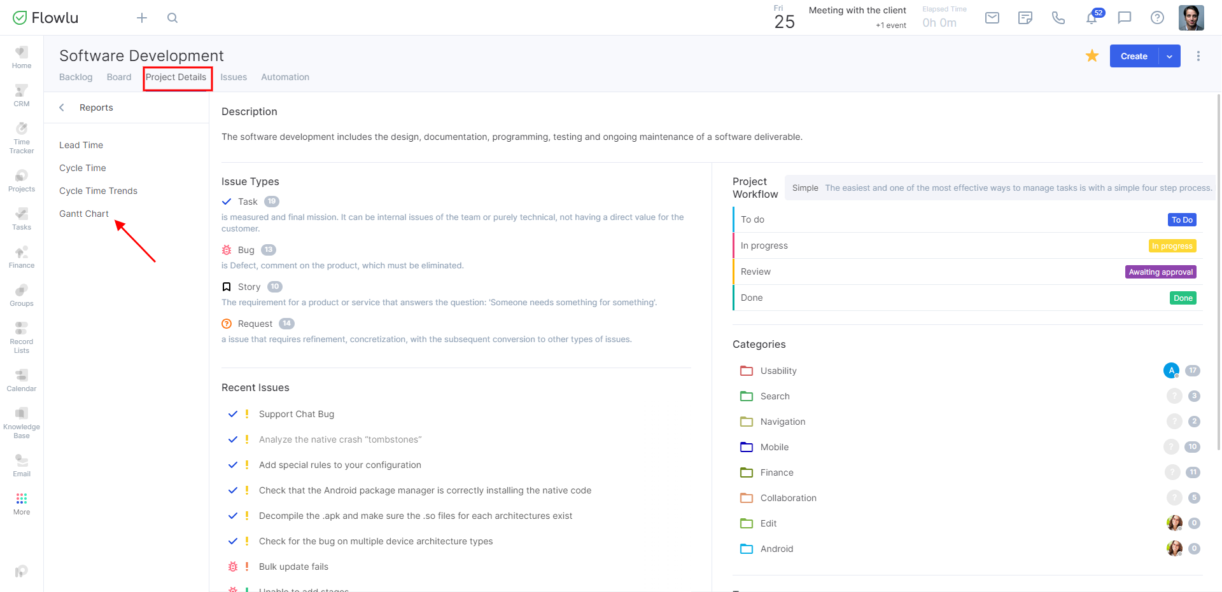Open the global search magnifier
1222x592 pixels.
(172, 18)
